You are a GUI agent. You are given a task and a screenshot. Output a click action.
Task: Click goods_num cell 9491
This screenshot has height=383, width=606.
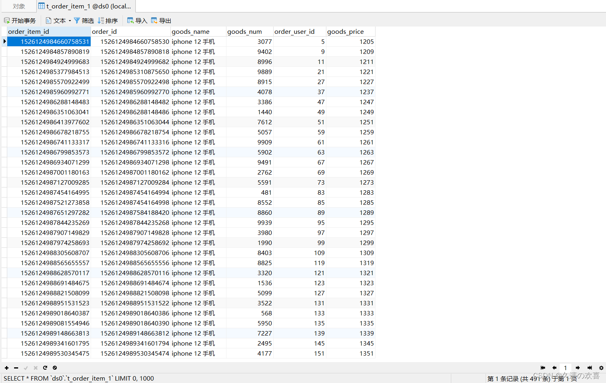250,162
